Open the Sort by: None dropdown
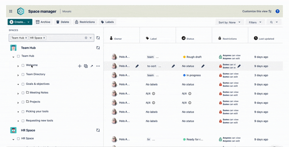Viewport: 289px width, 147px height. point(229,22)
